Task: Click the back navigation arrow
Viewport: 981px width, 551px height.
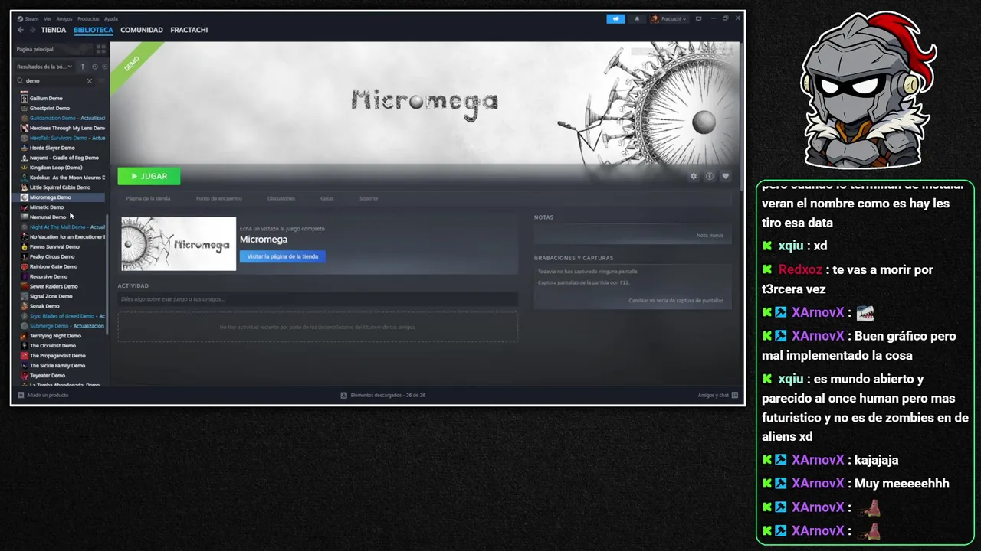Action: pos(21,30)
